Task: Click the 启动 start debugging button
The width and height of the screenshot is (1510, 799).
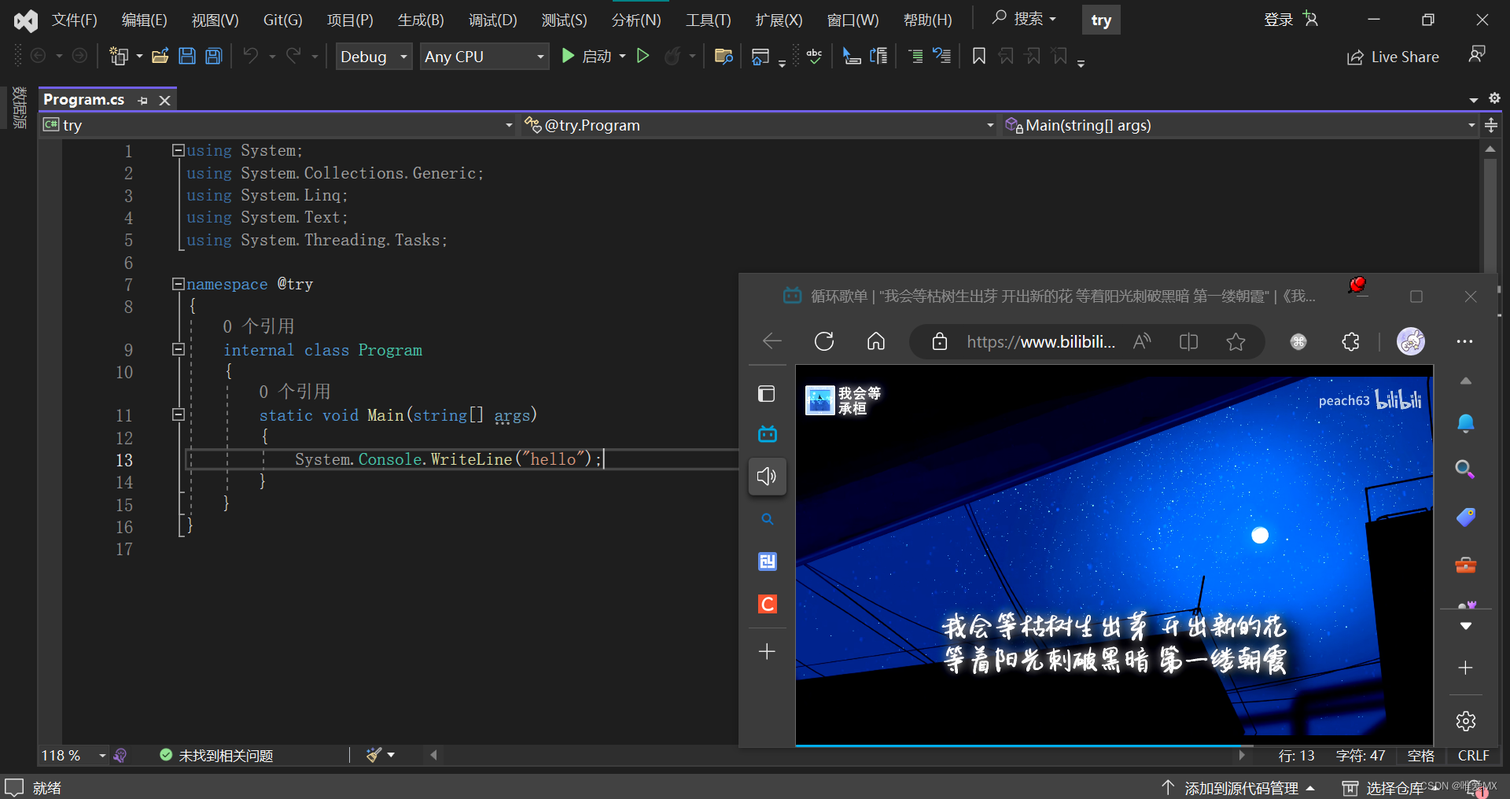Action: pyautogui.click(x=586, y=56)
